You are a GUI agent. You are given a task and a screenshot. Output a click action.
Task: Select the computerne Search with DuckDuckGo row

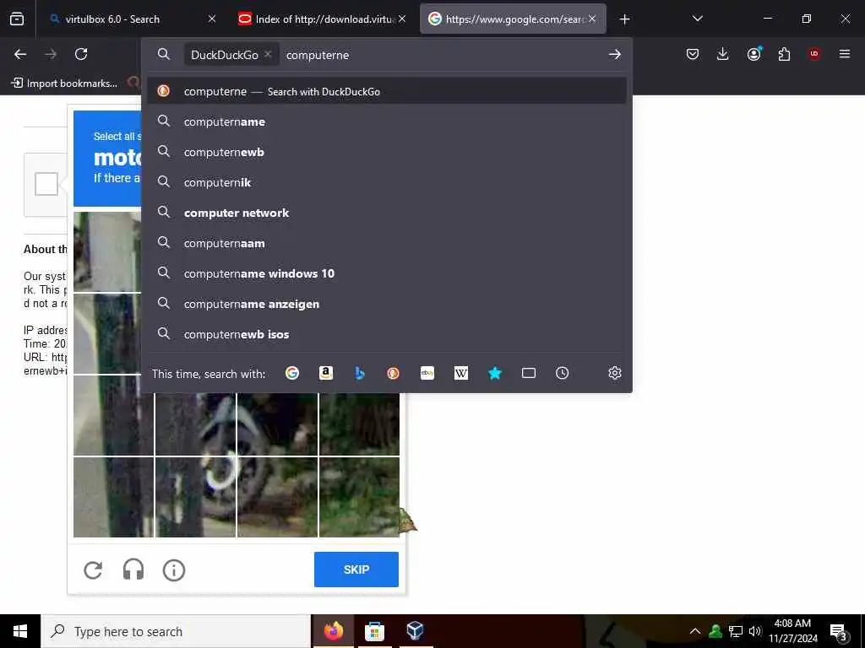pos(387,91)
